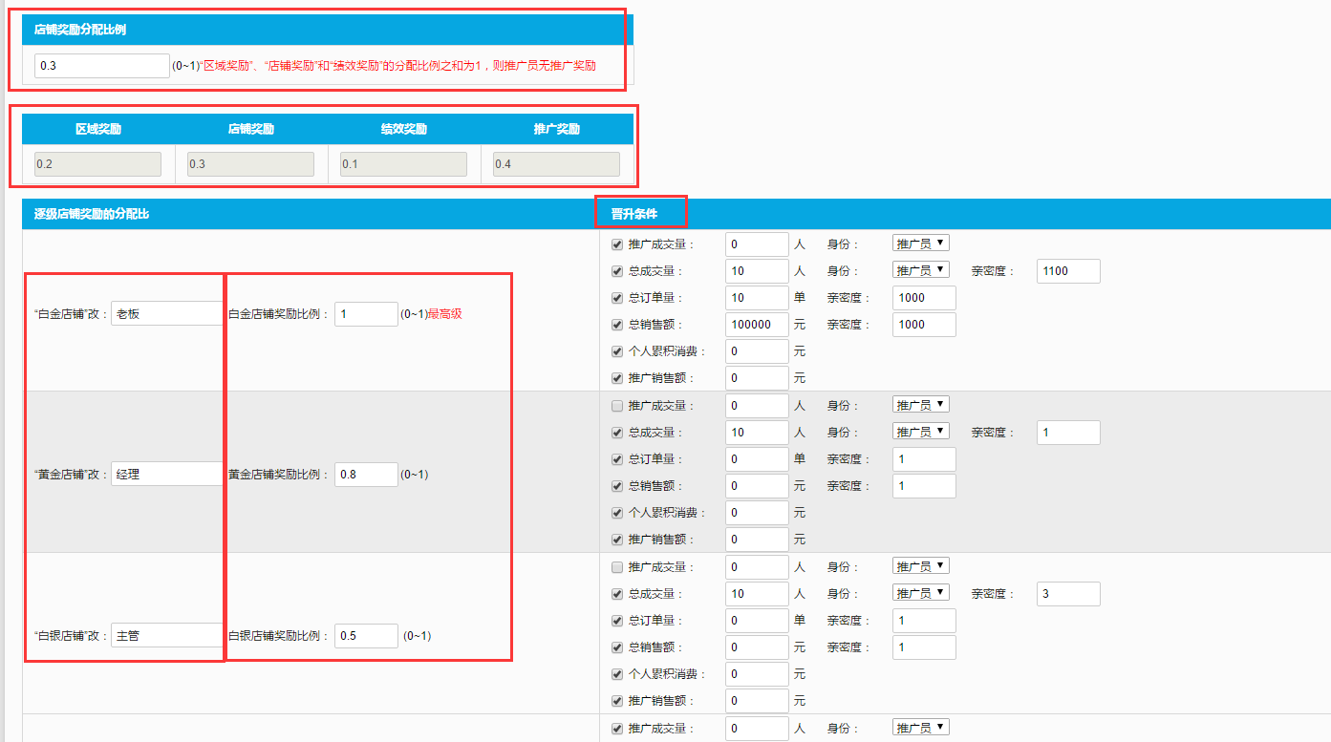This screenshot has height=742, width=1331.
Task: Open 身份 dropdown for 白银店铺 推广成交量 row
Action: pos(920,566)
